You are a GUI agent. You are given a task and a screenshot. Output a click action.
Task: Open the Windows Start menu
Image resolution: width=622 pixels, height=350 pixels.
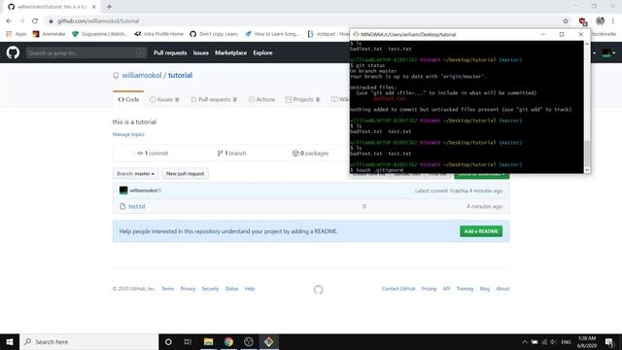[x=10, y=341]
